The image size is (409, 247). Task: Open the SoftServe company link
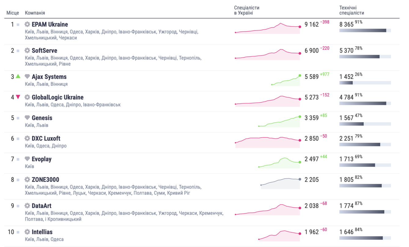(44, 51)
